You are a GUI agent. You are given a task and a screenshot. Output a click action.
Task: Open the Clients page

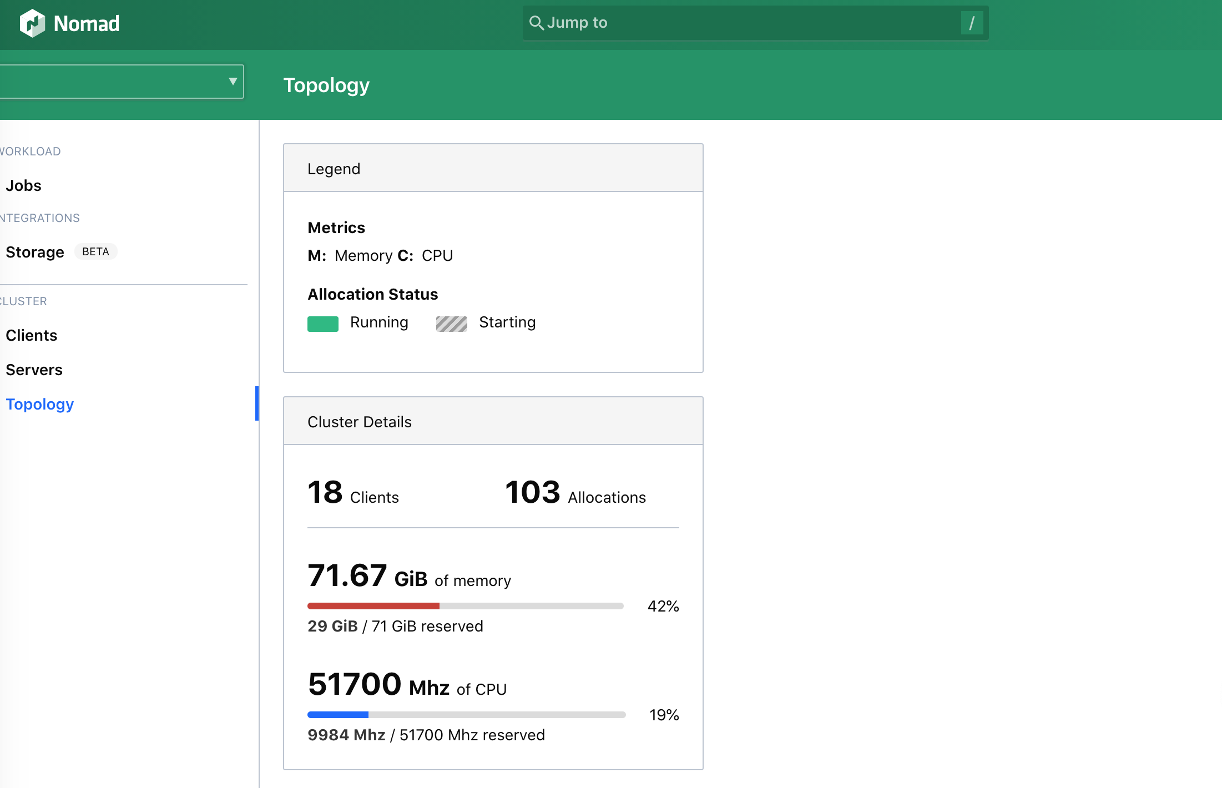point(32,335)
